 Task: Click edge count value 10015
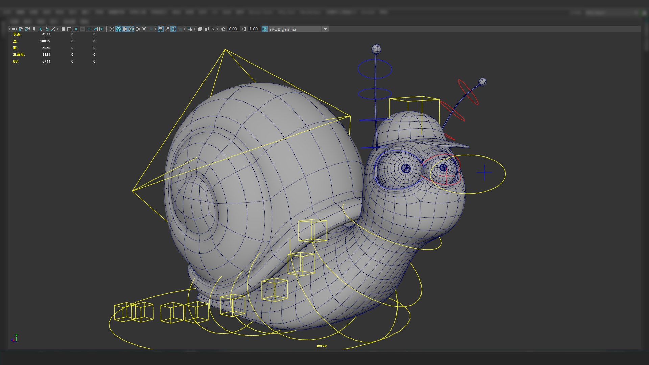point(45,41)
